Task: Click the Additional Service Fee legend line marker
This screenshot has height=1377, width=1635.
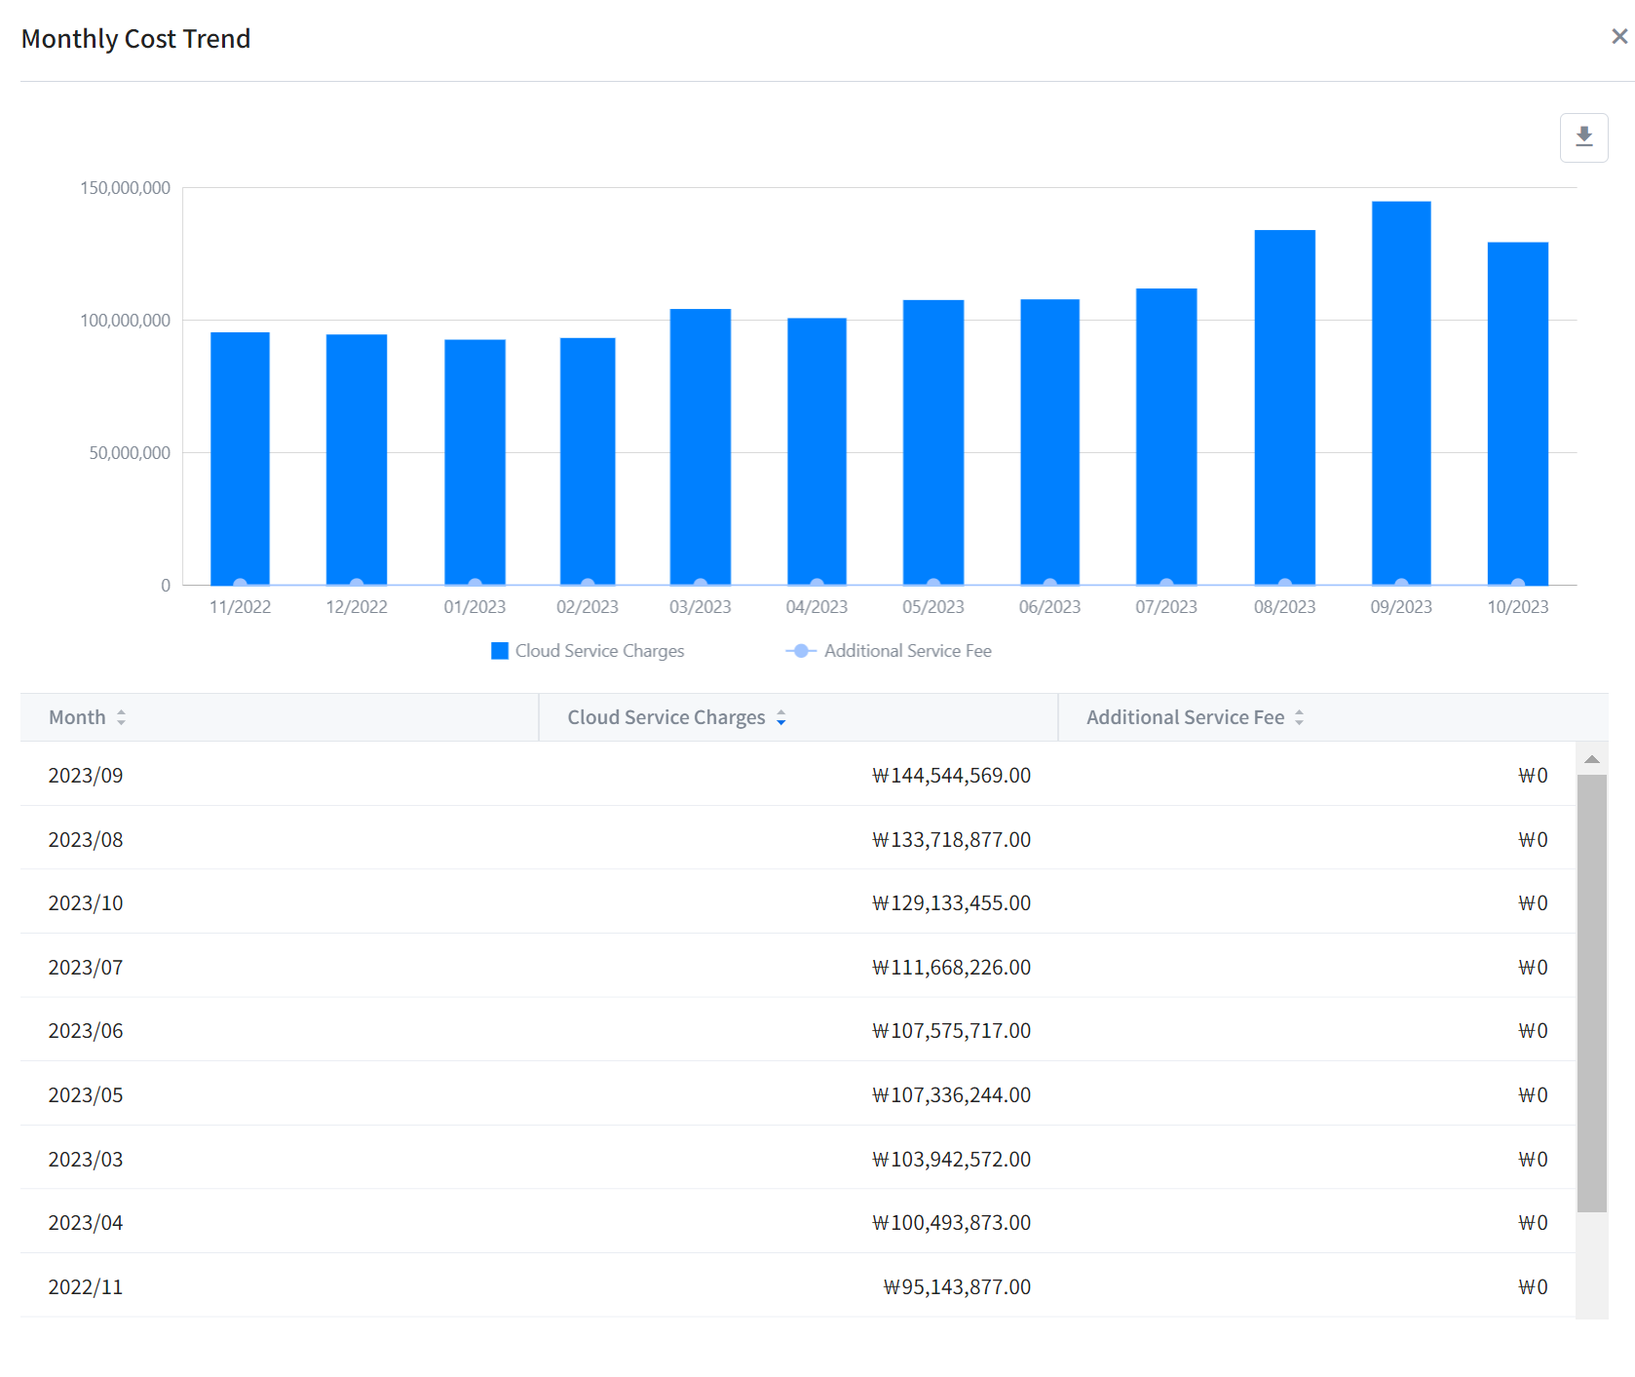Action: [800, 651]
